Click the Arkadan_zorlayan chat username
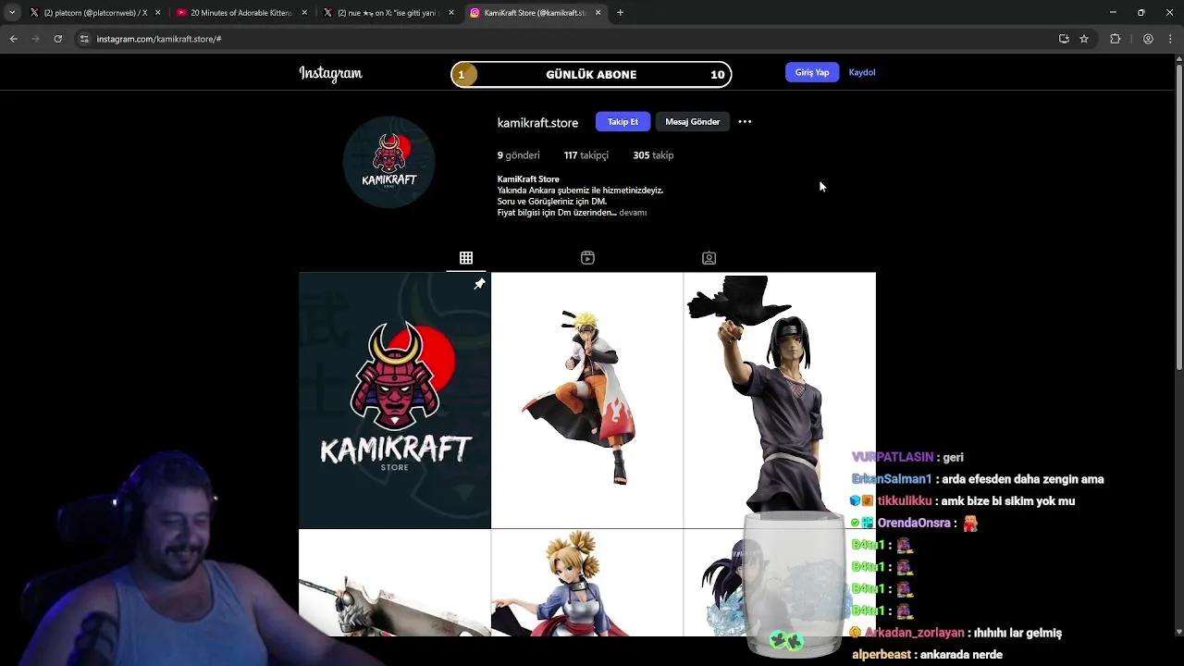This screenshot has width=1184, height=666. (x=917, y=633)
